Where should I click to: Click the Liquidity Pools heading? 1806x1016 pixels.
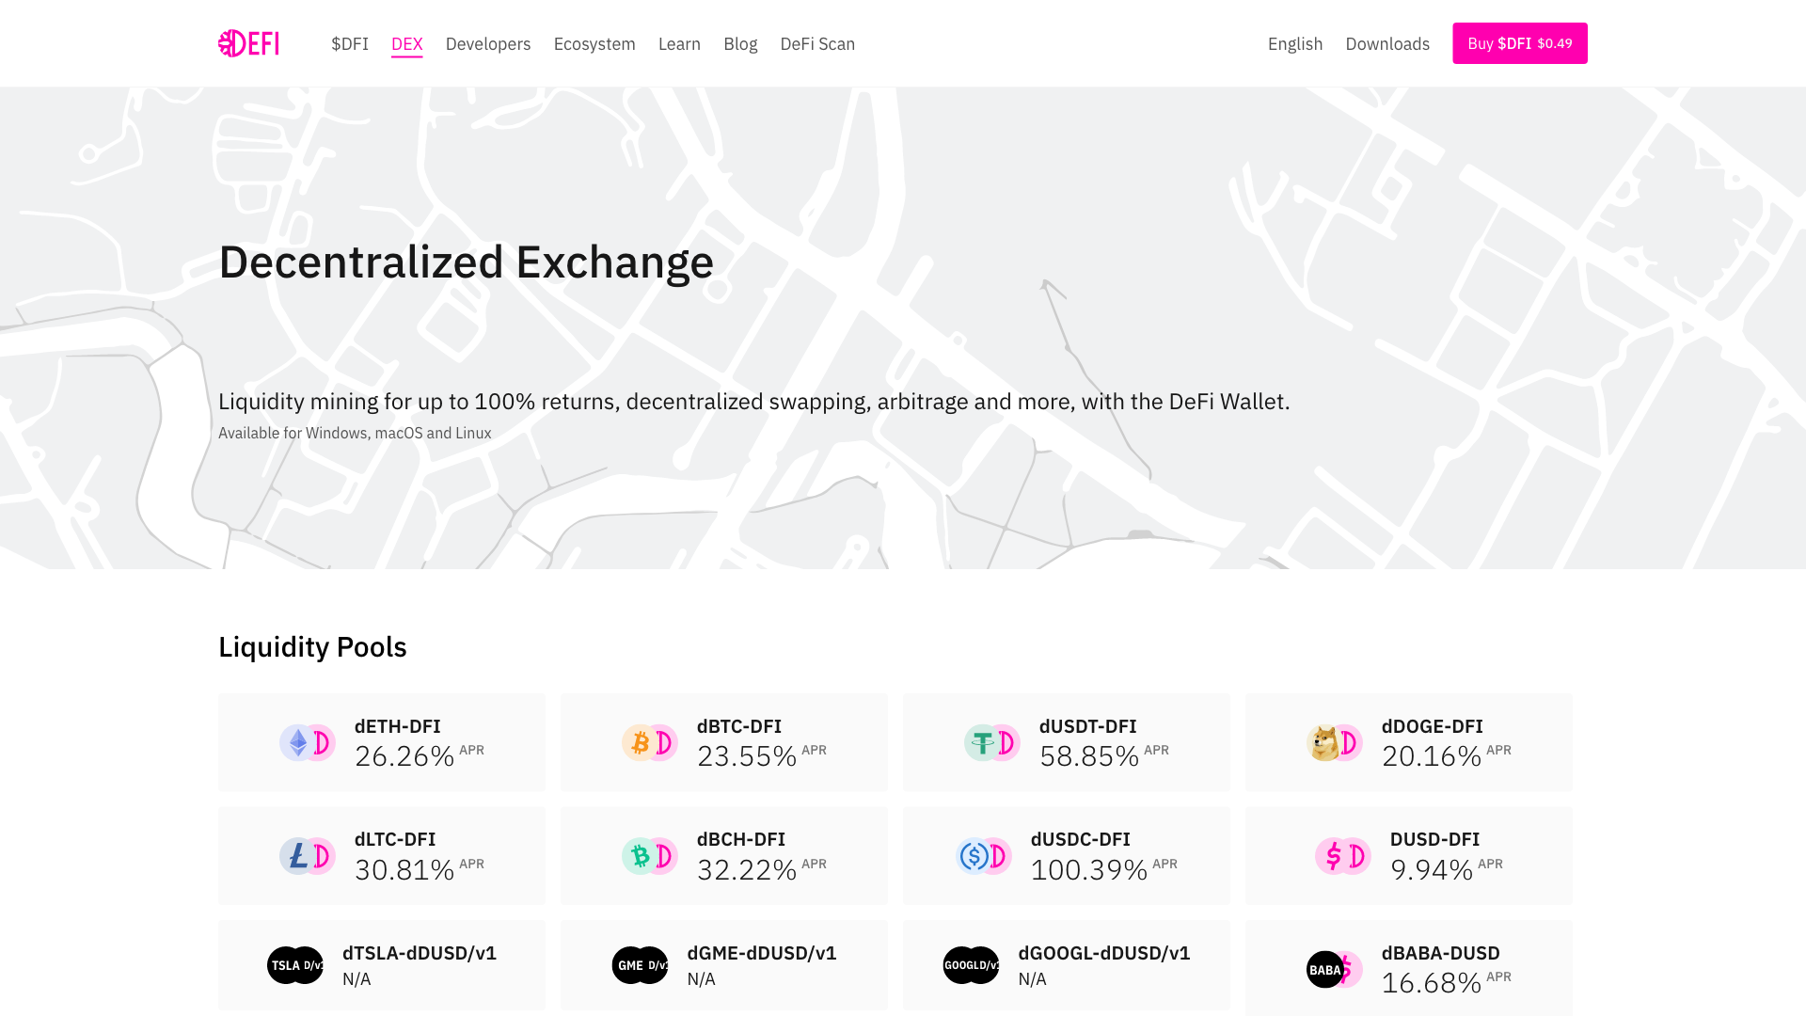click(312, 647)
